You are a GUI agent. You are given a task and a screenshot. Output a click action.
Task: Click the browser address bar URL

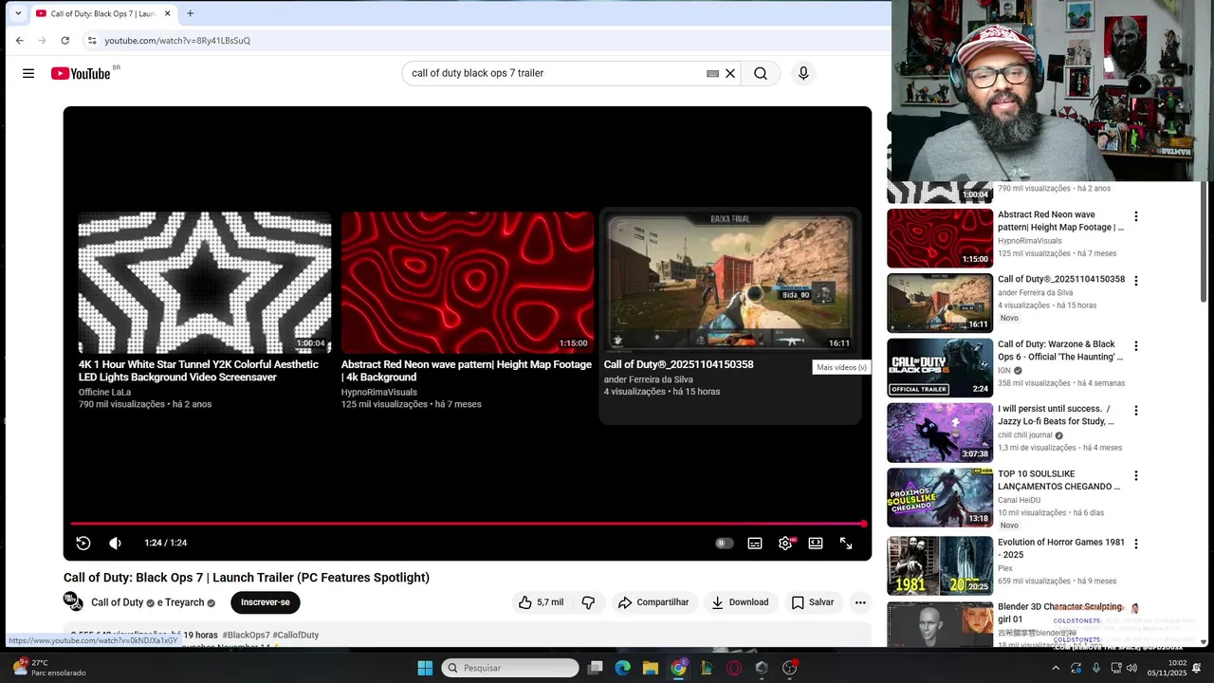pos(177,41)
